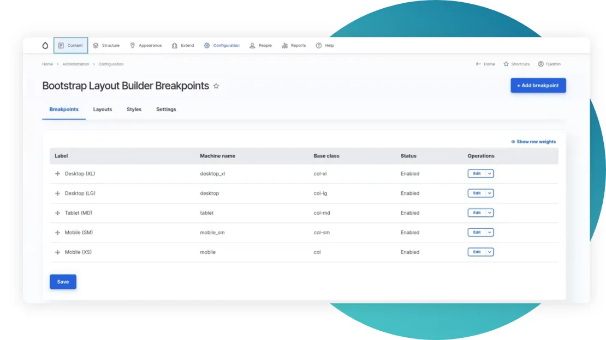Switch to the Settings tab
The height and width of the screenshot is (340, 606).
166,110
